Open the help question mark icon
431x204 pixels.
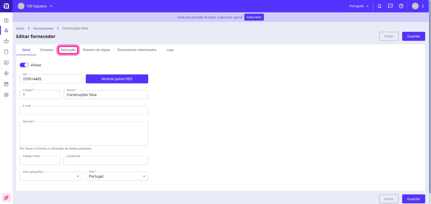click(401, 6)
